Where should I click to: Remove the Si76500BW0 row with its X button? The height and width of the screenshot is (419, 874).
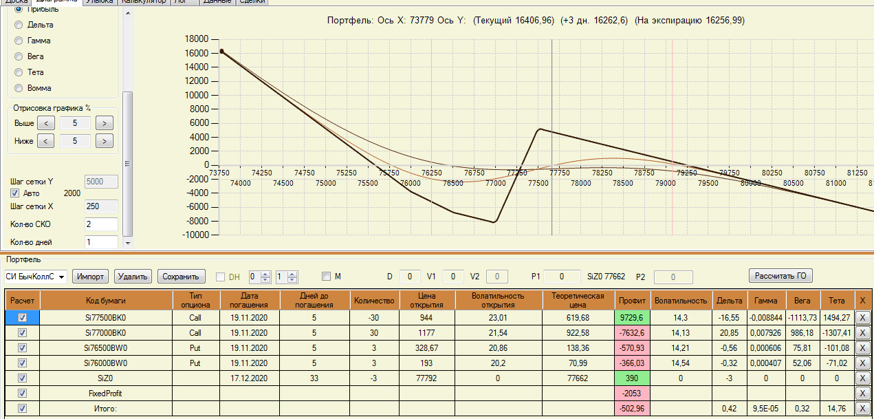pos(862,348)
